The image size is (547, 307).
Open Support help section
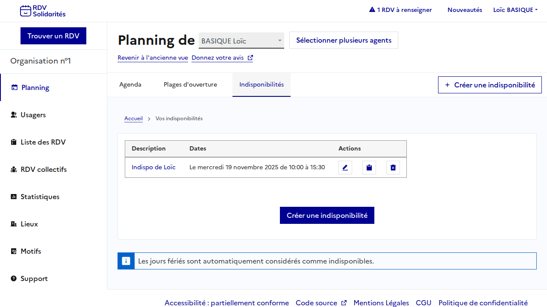tap(34, 278)
